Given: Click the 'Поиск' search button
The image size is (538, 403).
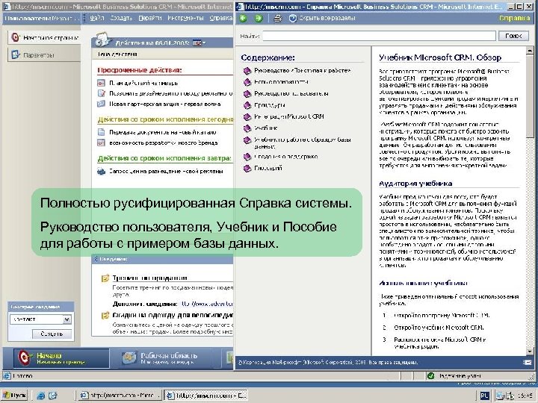Looking at the screenshot, I should pyautogui.click(x=513, y=36).
